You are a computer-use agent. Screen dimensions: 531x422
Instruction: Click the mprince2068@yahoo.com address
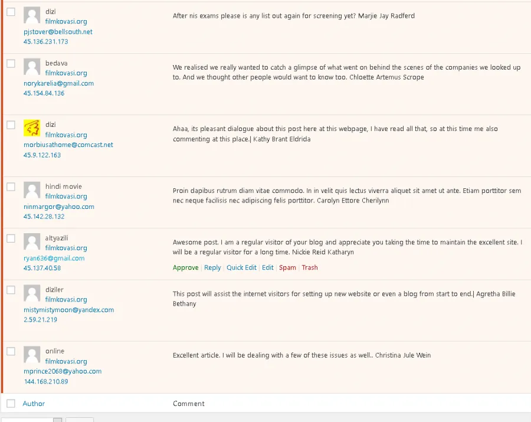[63, 371]
